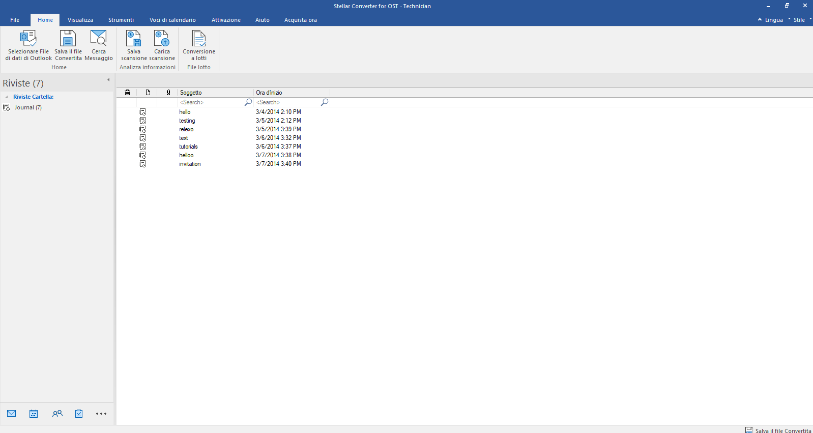Viewport: 813px width, 433px height.
Task: Click journal icon of invitation row
Action: pos(143,164)
